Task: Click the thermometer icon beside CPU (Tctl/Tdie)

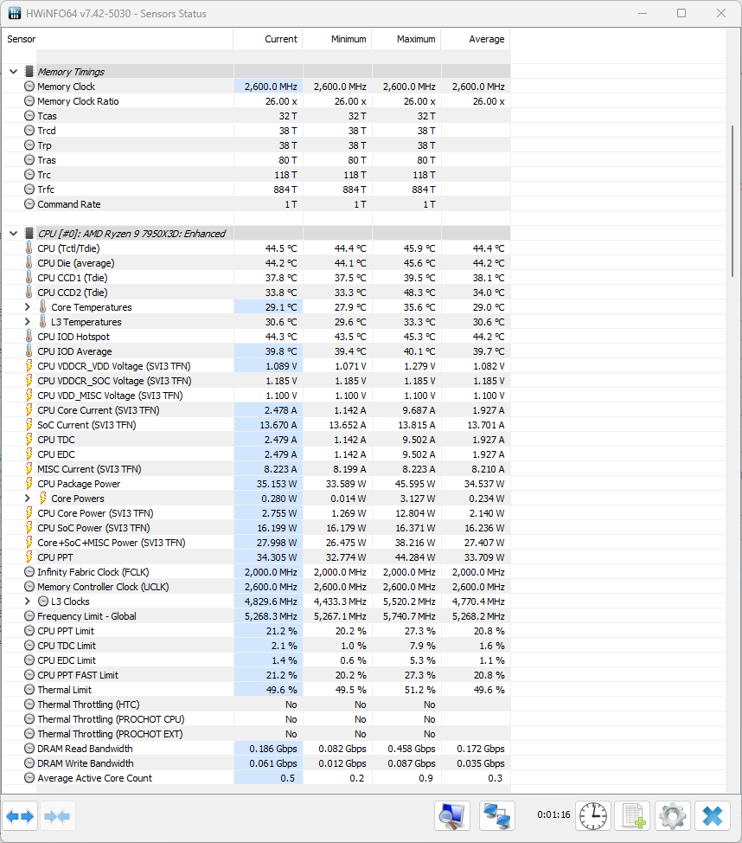Action: tap(29, 248)
